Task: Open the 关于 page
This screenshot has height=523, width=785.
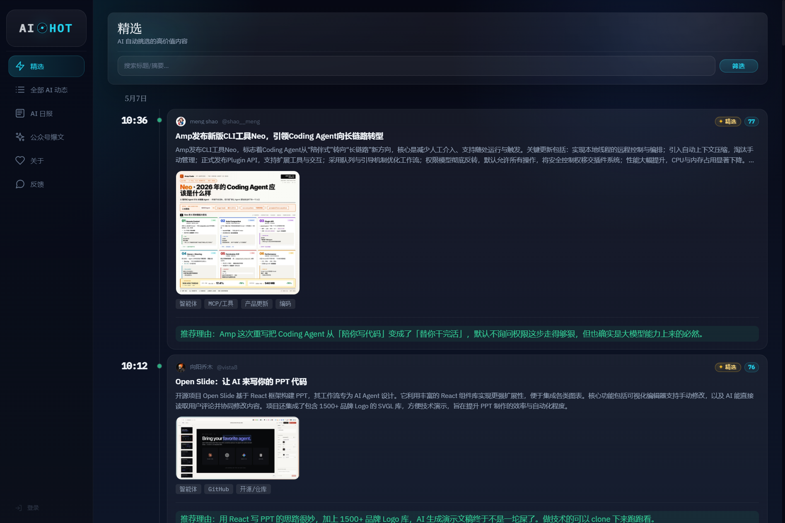Action: pyautogui.click(x=46, y=161)
